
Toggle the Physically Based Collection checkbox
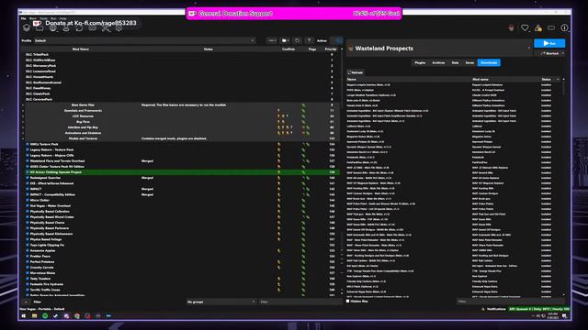(x=28, y=212)
